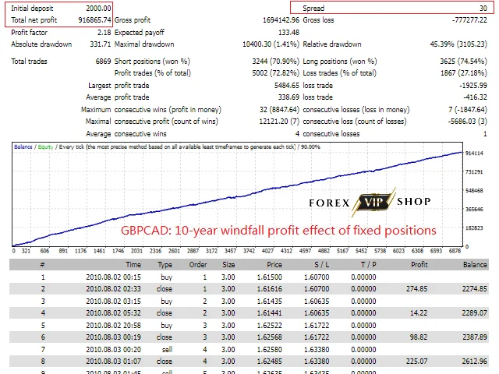The height and width of the screenshot is (374, 499).
Task: Click the chart x-axis label 3457
Action: (x=231, y=251)
